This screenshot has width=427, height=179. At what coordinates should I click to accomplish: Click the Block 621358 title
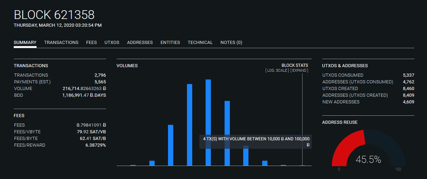(54, 15)
